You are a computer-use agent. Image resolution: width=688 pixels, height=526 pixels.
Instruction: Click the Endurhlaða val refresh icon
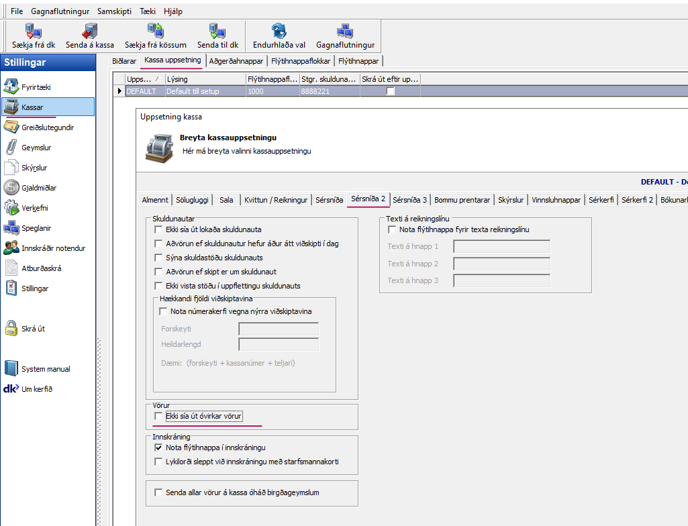click(279, 31)
